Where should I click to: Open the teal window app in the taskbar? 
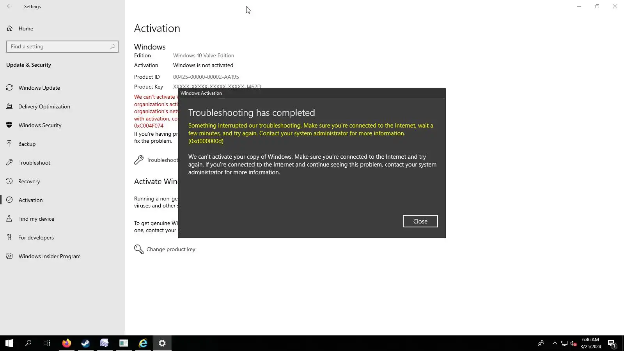coord(124,343)
